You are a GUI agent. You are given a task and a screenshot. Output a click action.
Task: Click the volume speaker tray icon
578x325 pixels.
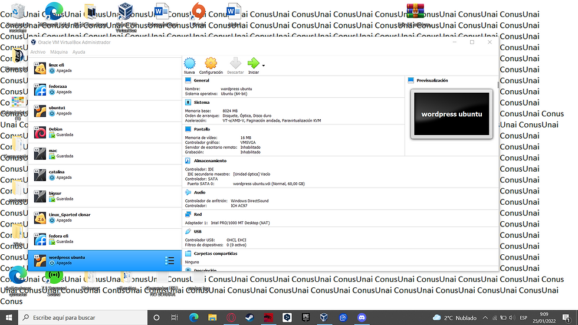tap(512, 318)
